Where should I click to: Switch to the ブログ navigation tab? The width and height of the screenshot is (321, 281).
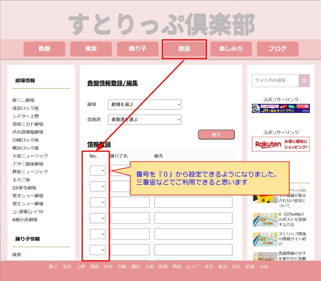(x=277, y=49)
